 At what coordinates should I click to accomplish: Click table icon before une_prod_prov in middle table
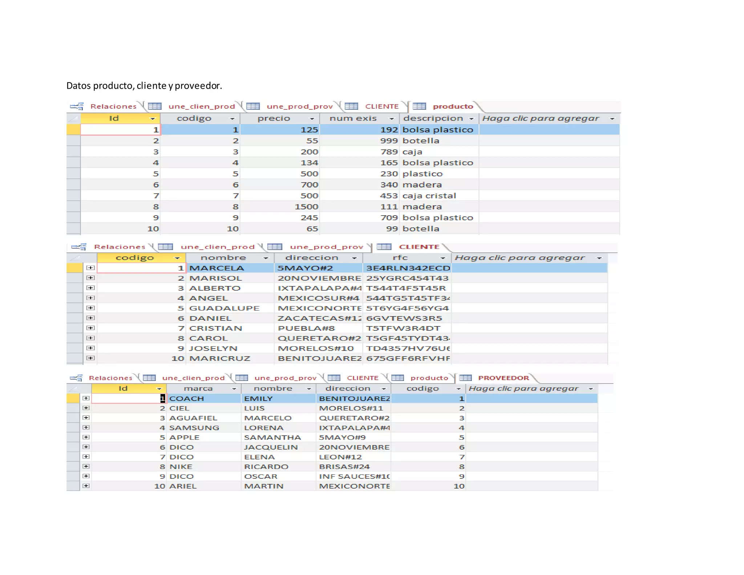click(275, 247)
